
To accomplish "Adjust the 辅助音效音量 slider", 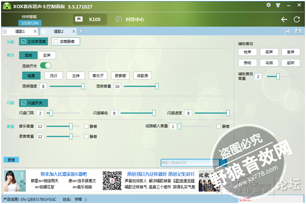I will point(278,77).
